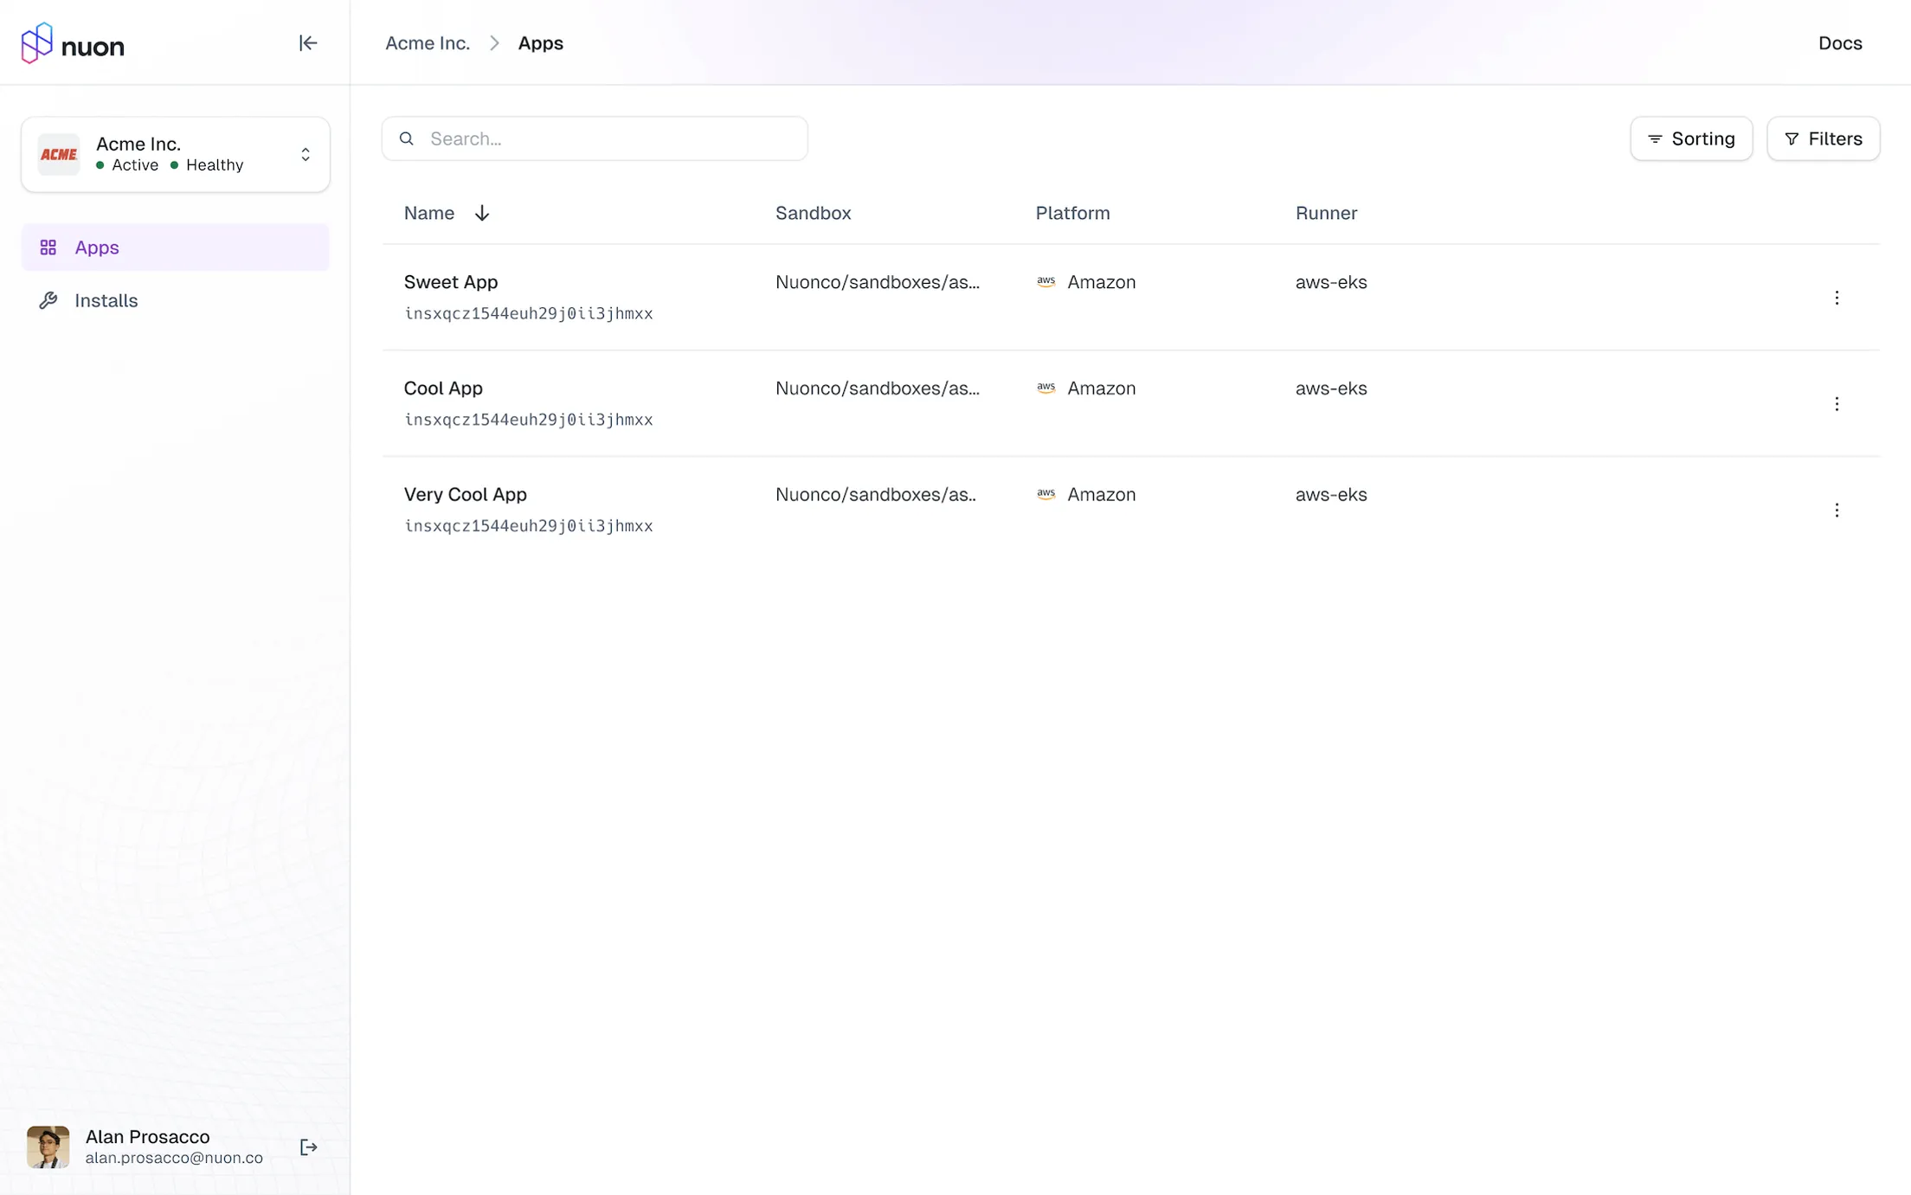Click the Nuon logo in the top left

coord(73,42)
